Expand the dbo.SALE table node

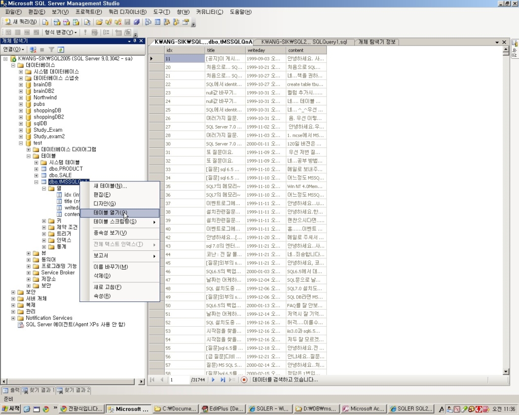pos(36,175)
